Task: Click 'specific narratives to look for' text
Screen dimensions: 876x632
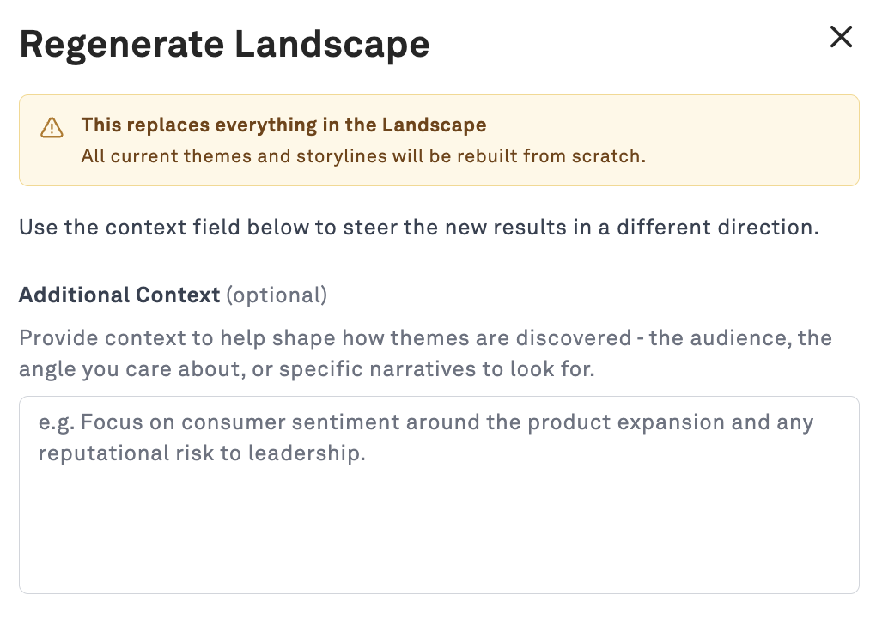Action: click(436, 368)
